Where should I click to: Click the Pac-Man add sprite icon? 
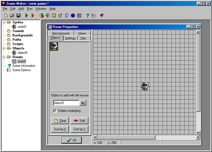click(x=41, y=15)
